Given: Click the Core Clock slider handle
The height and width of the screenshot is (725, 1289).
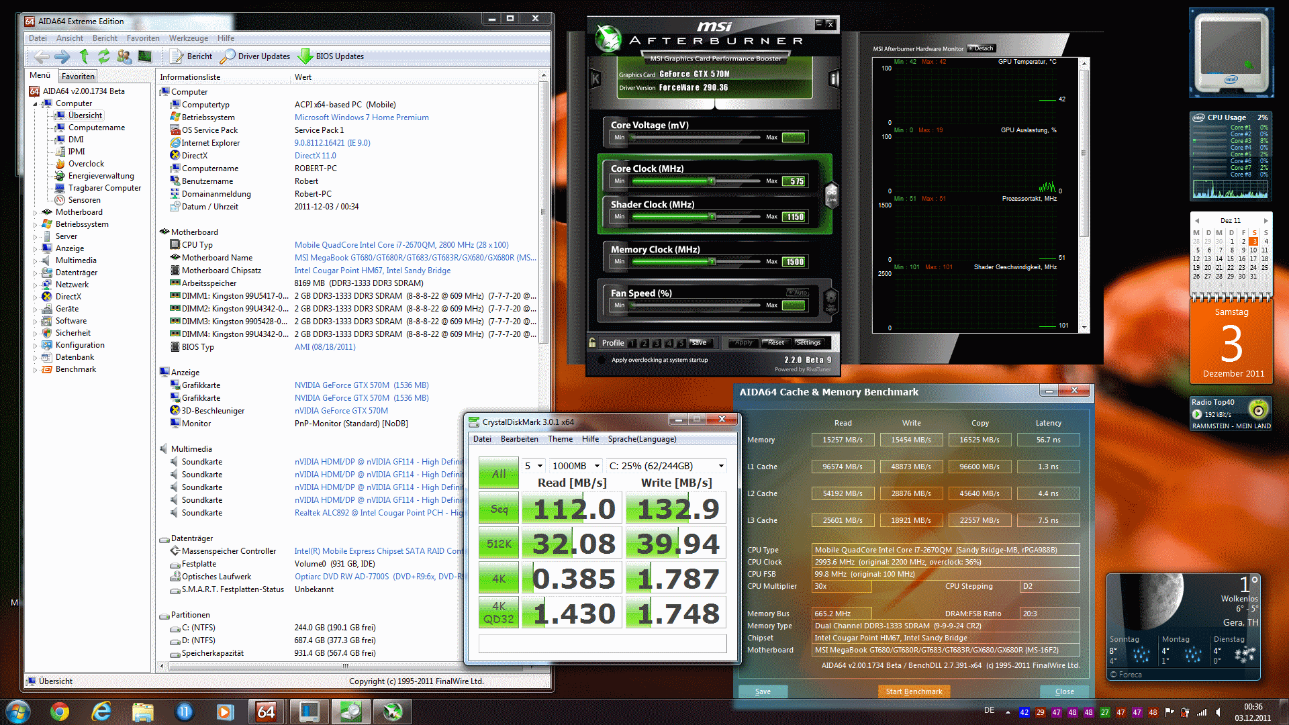Looking at the screenshot, I should click(x=712, y=181).
